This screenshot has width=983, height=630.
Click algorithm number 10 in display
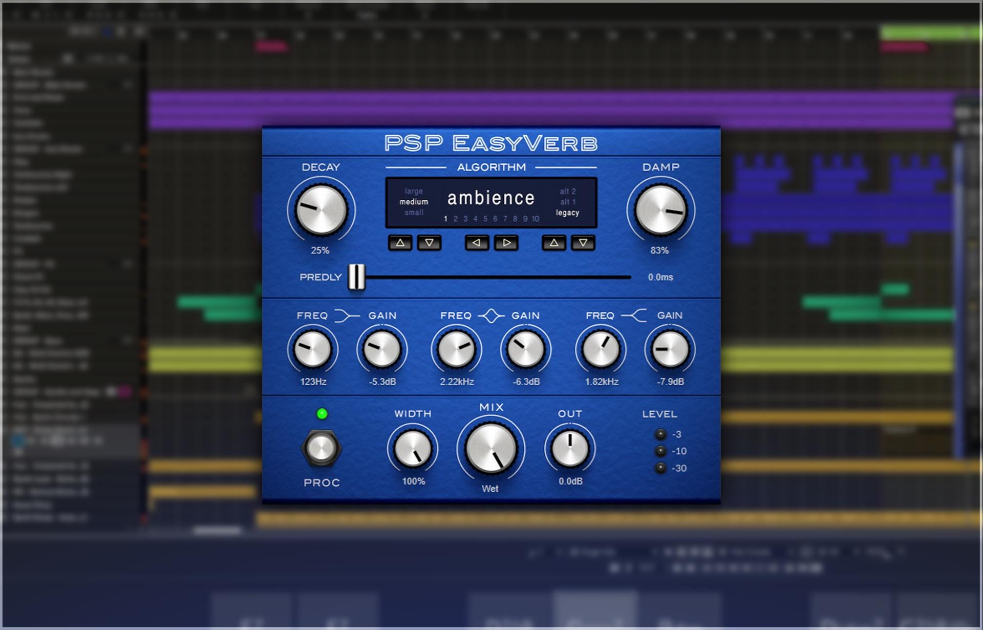(x=535, y=219)
